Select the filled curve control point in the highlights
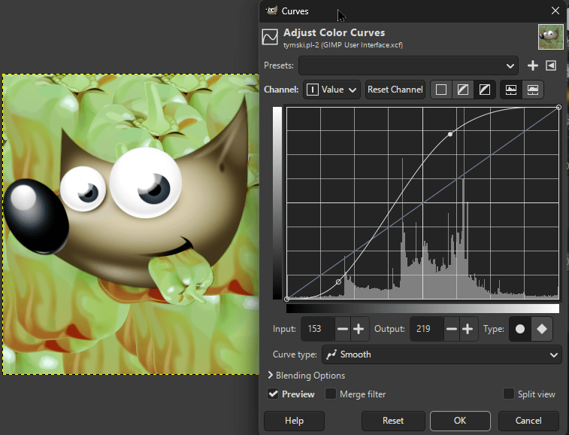The height and width of the screenshot is (435, 569). (450, 134)
